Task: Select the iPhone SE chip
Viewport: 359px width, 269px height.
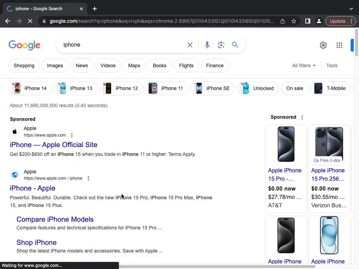Action: (212, 88)
